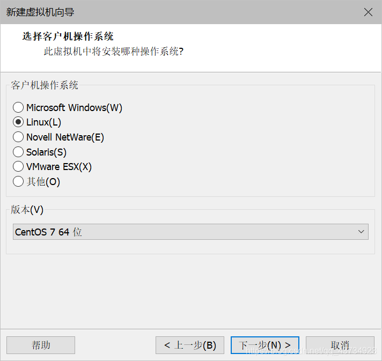Go back with 上一步(B) button

tap(190, 345)
